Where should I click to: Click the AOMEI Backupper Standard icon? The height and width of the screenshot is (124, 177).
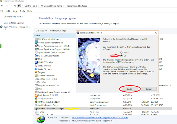point(36,43)
